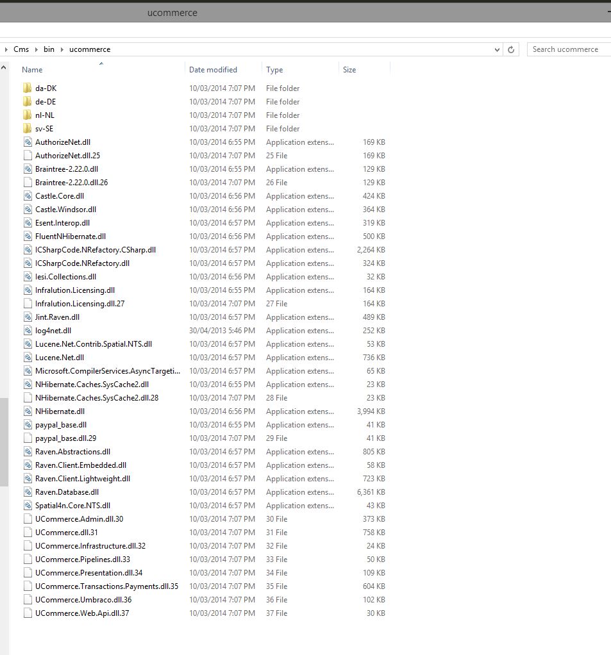The width and height of the screenshot is (611, 655).
Task: Click the Esent.Interop.dll file icon
Action: [x=28, y=222]
